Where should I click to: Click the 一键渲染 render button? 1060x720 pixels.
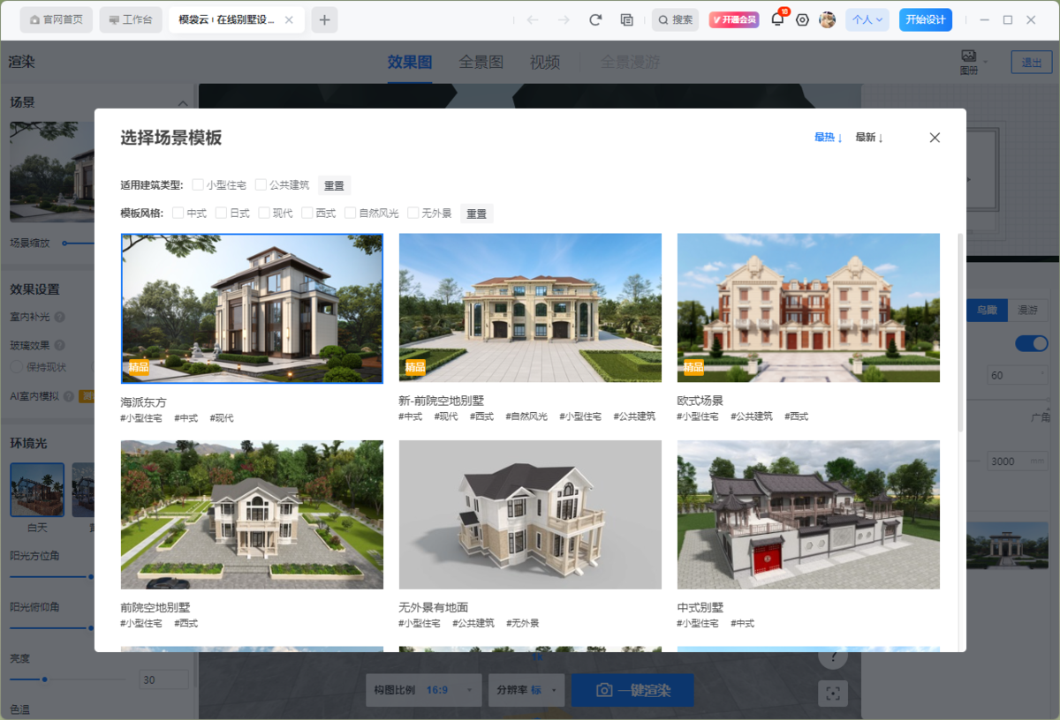pyautogui.click(x=632, y=690)
